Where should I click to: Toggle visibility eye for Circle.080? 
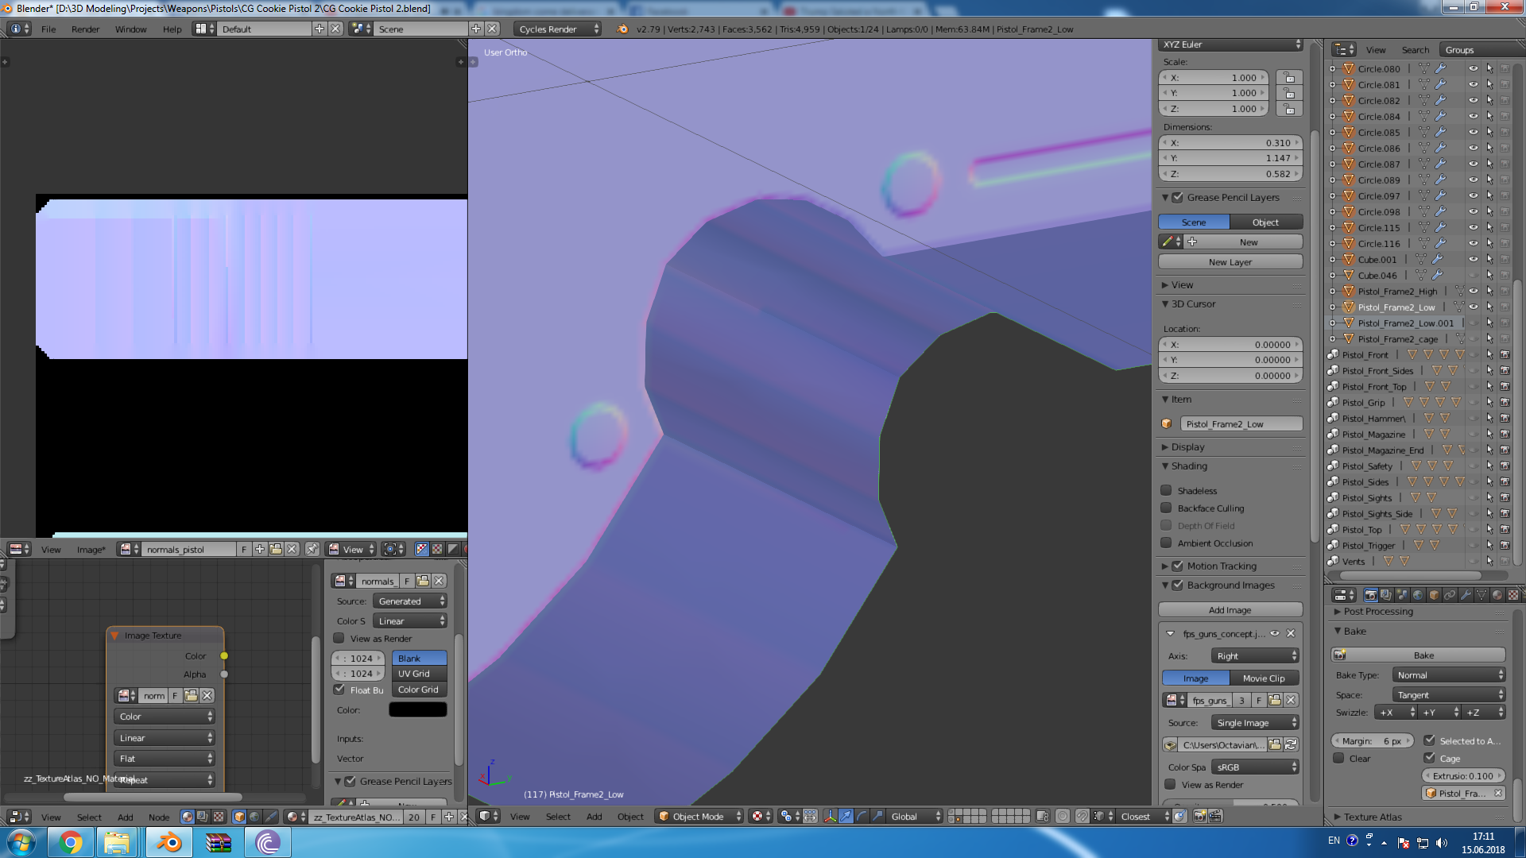click(x=1473, y=69)
